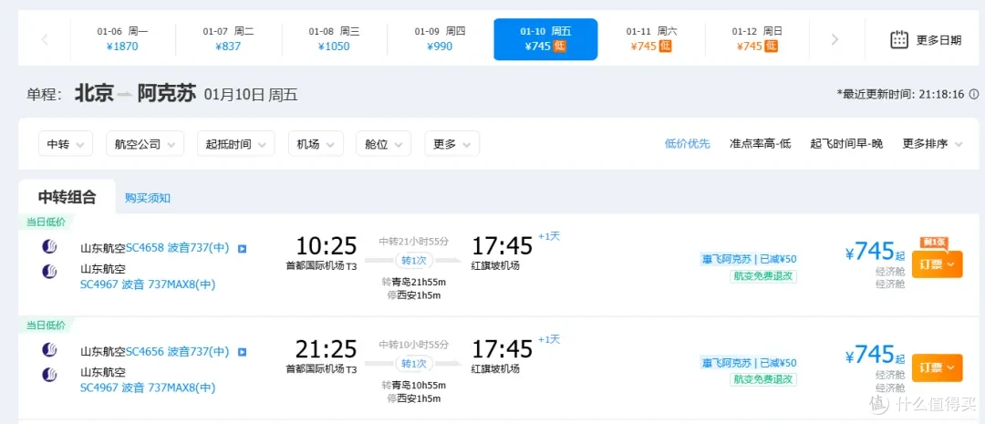Go to later dates with right arrow
This screenshot has width=985, height=424.
click(x=835, y=39)
